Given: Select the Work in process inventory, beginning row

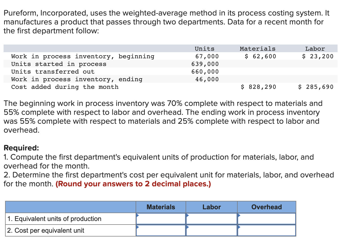Looking at the screenshot, I should 83,56.
